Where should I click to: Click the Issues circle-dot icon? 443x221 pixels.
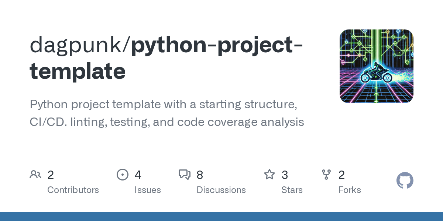pyautogui.click(x=122, y=175)
